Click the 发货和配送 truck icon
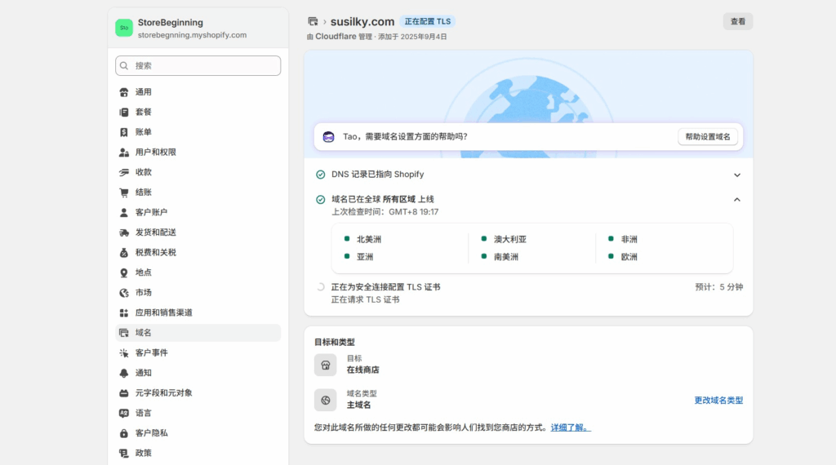Screen dimensions: 836x465 coord(124,232)
